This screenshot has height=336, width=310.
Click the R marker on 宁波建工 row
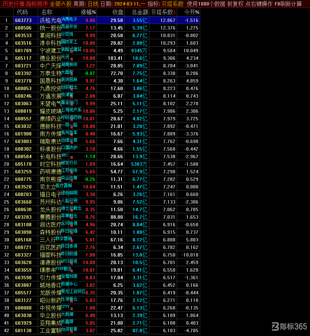coord(72,52)
